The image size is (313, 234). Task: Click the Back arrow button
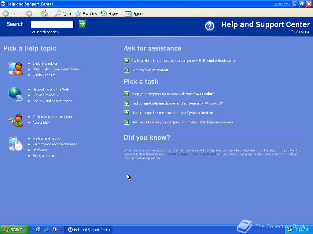[6, 13]
